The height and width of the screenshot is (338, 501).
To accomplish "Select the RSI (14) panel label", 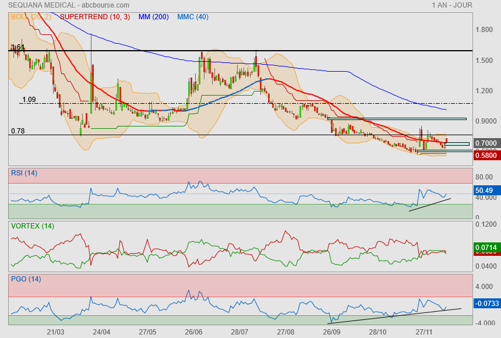I will 24,172.
